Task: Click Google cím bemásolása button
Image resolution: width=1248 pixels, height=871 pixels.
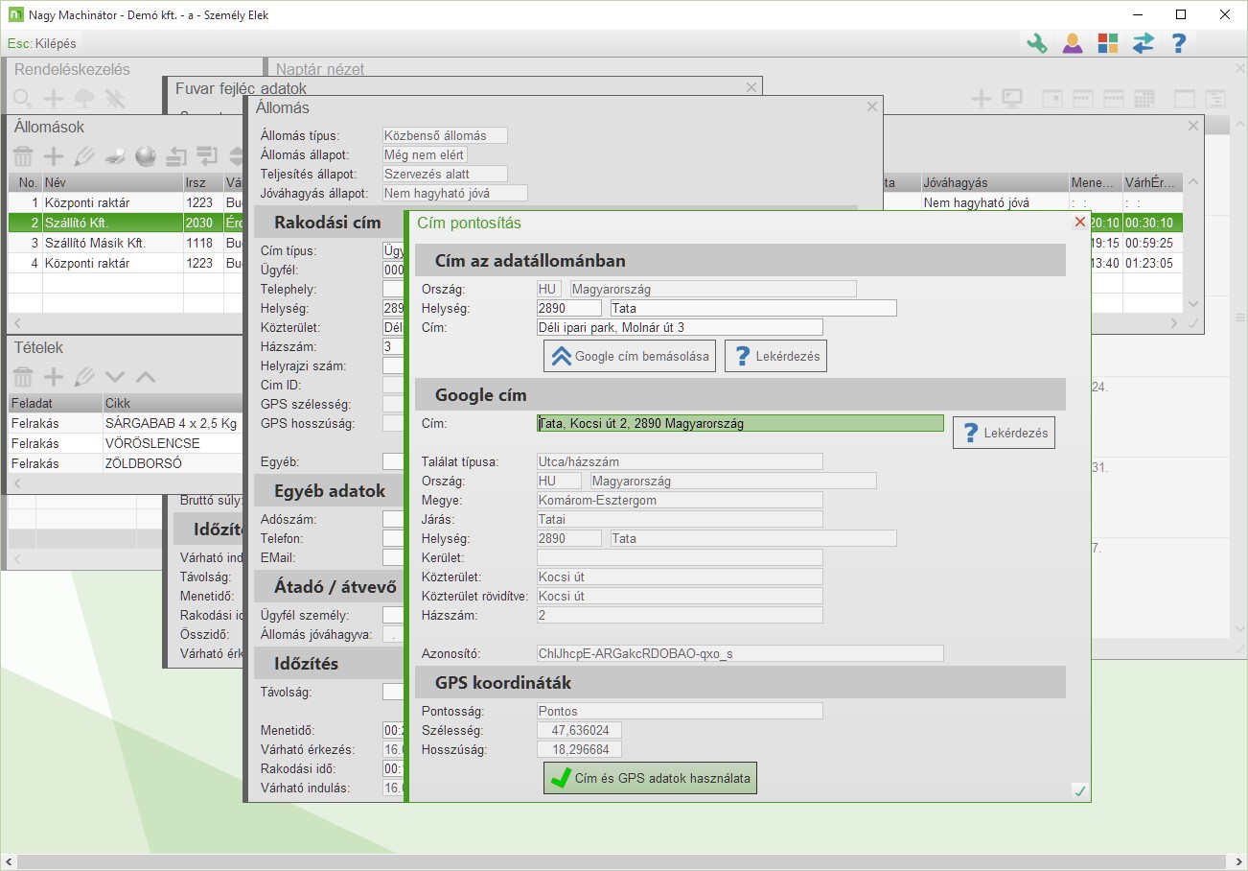Action: point(631,356)
